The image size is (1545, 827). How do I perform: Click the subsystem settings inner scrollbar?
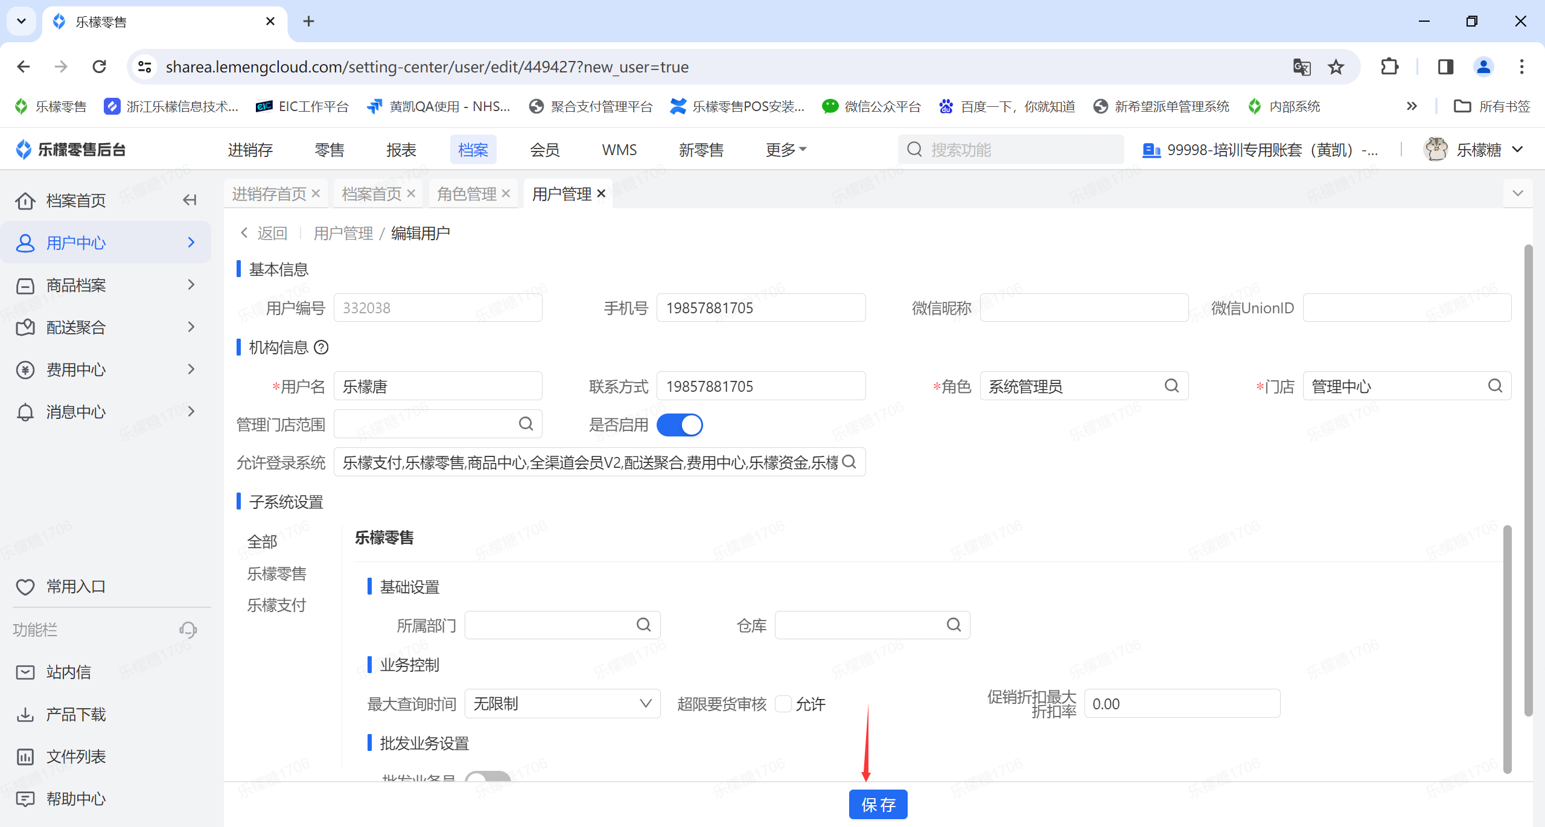1507,649
